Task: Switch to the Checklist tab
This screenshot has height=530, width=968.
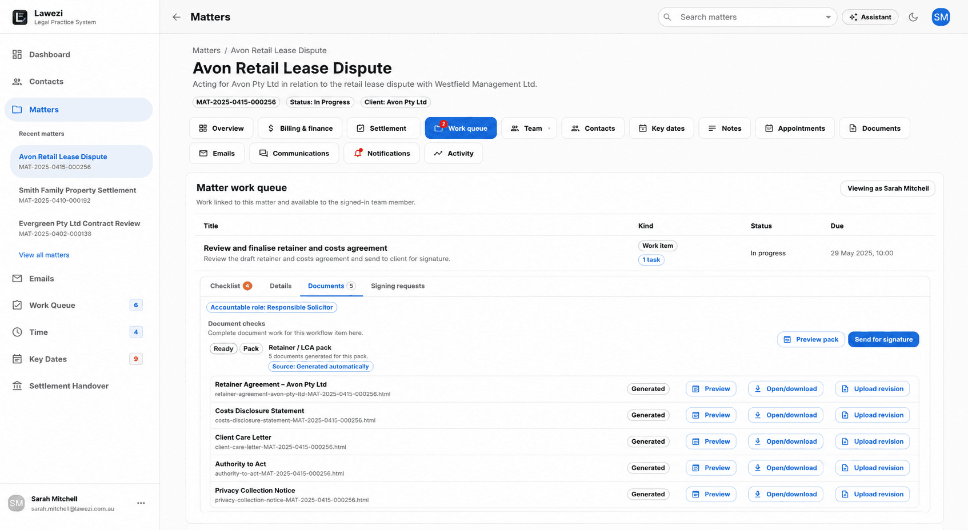Action: [x=231, y=286]
